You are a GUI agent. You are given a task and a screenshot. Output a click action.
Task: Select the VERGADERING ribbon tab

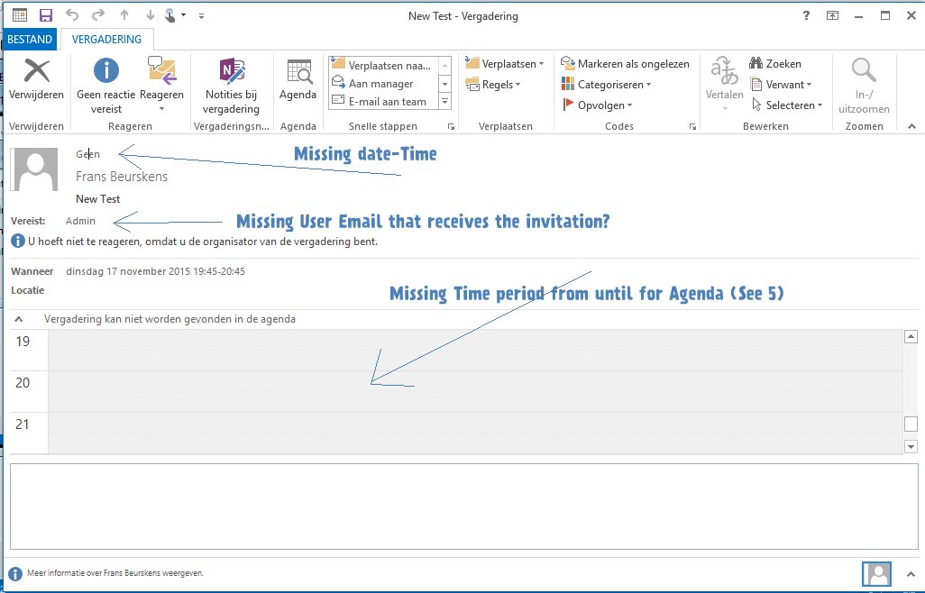pos(107,40)
